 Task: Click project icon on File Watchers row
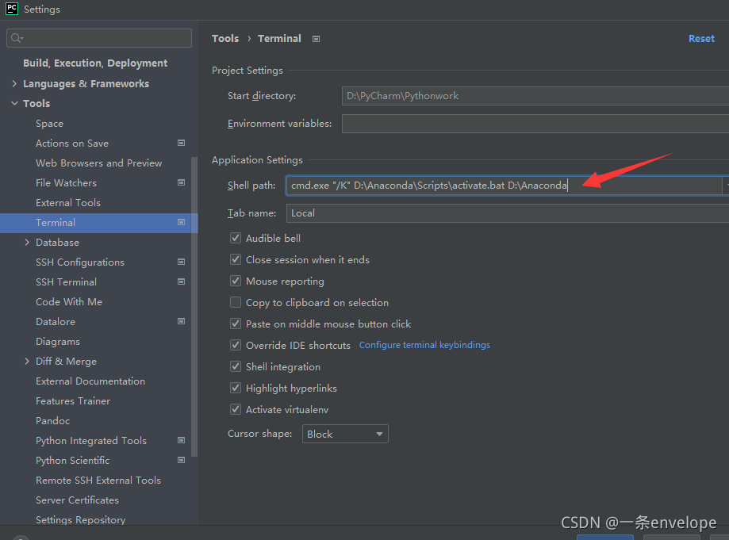[182, 182]
